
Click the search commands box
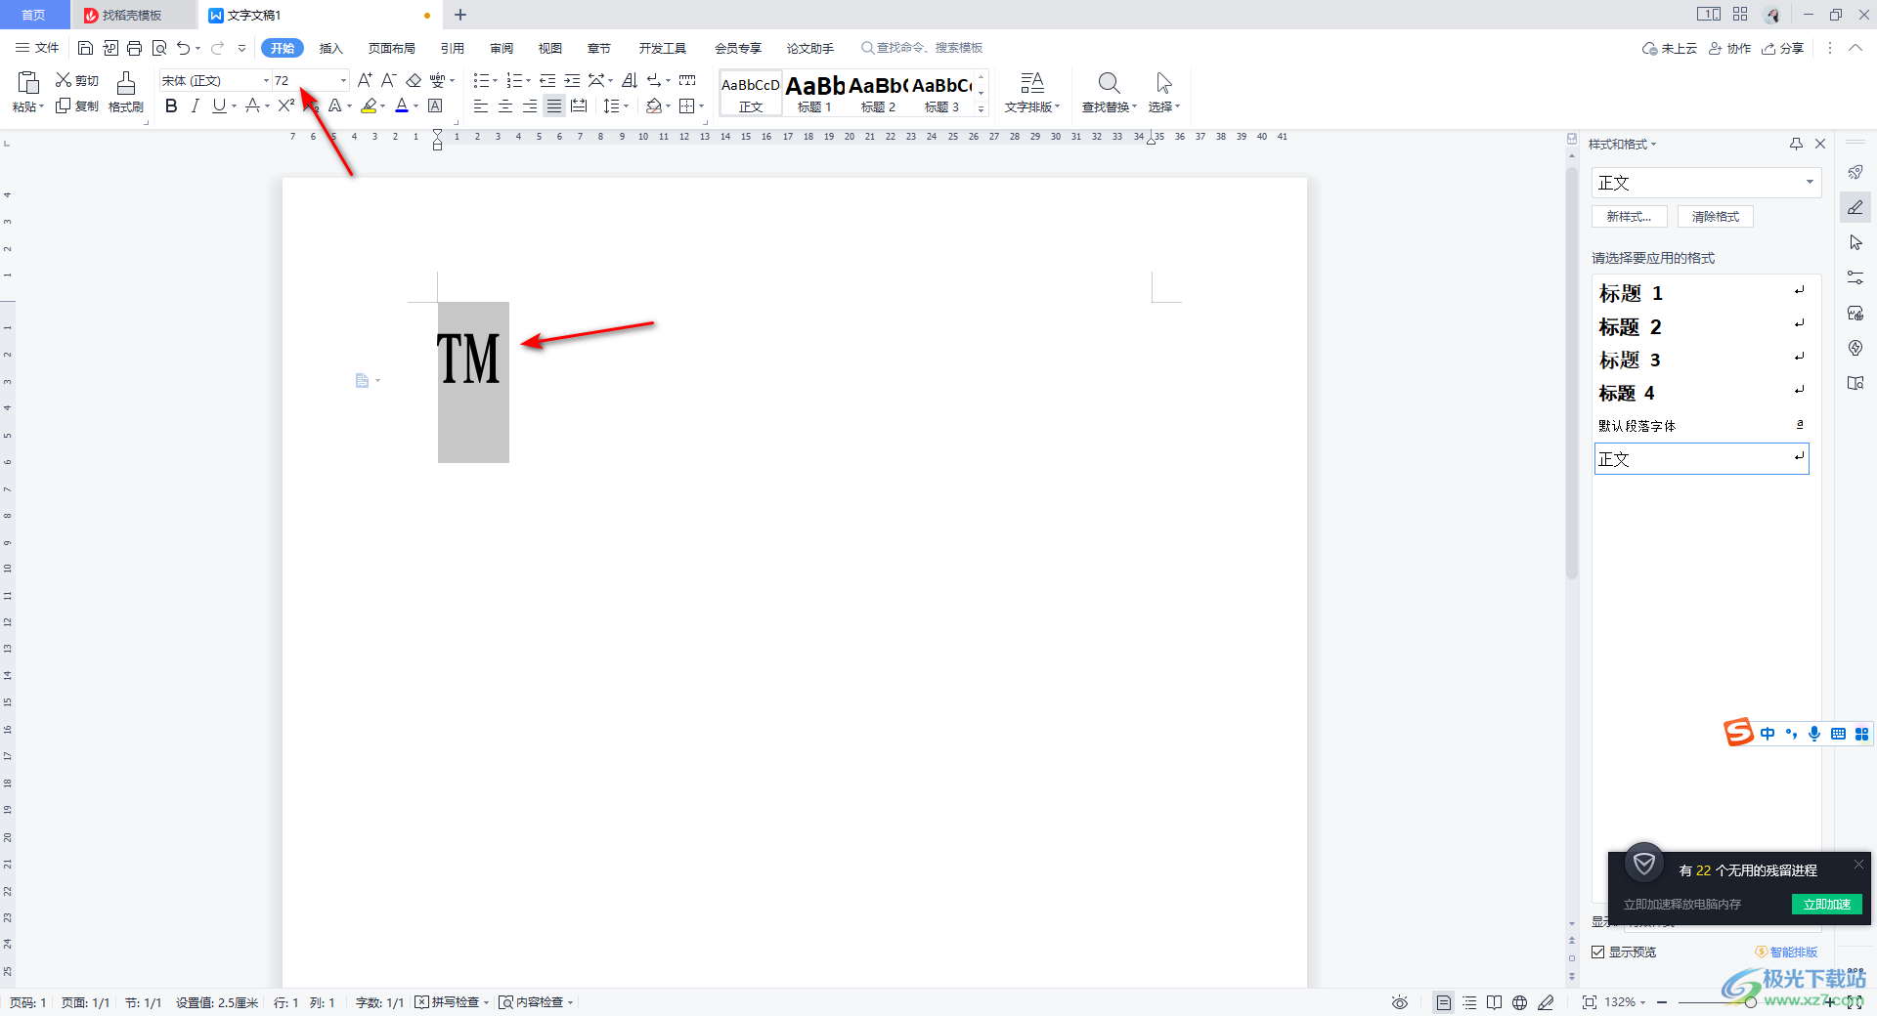(922, 48)
